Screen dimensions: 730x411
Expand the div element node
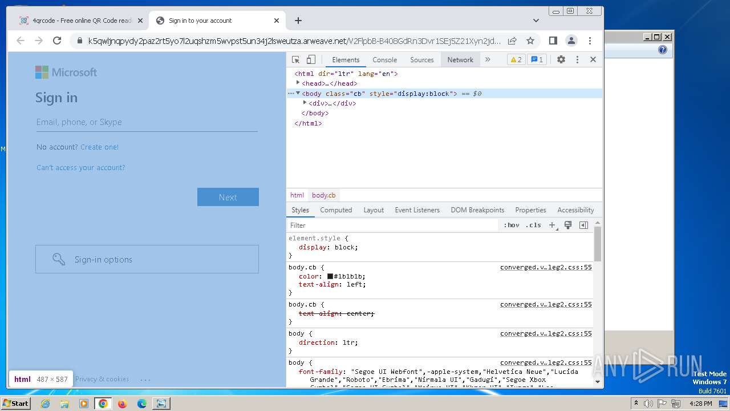pos(305,103)
